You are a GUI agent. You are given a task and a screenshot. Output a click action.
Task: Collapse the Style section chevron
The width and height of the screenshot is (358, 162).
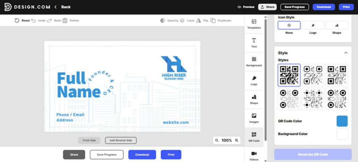(346, 53)
